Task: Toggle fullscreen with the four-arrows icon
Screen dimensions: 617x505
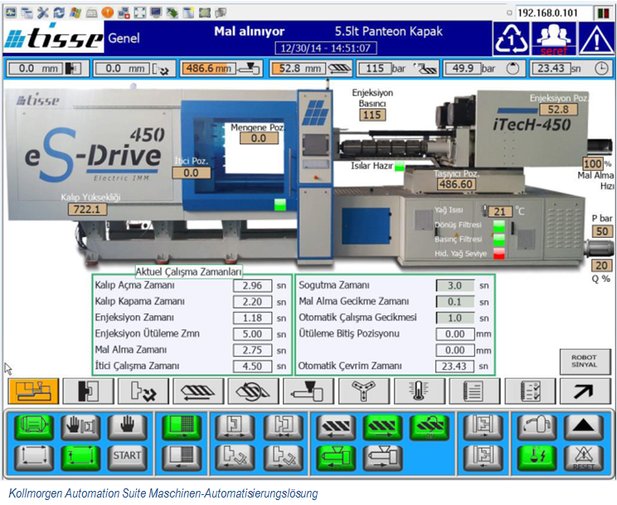Action: [139, 12]
